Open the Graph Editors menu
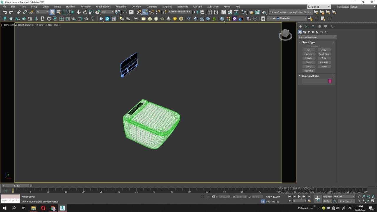This screenshot has width=377, height=212. pyautogui.click(x=103, y=6)
